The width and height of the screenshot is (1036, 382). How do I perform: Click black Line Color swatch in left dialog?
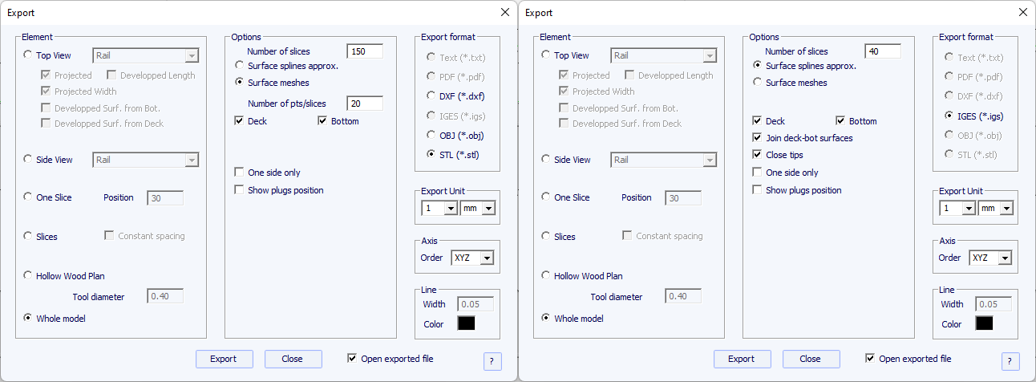click(466, 323)
